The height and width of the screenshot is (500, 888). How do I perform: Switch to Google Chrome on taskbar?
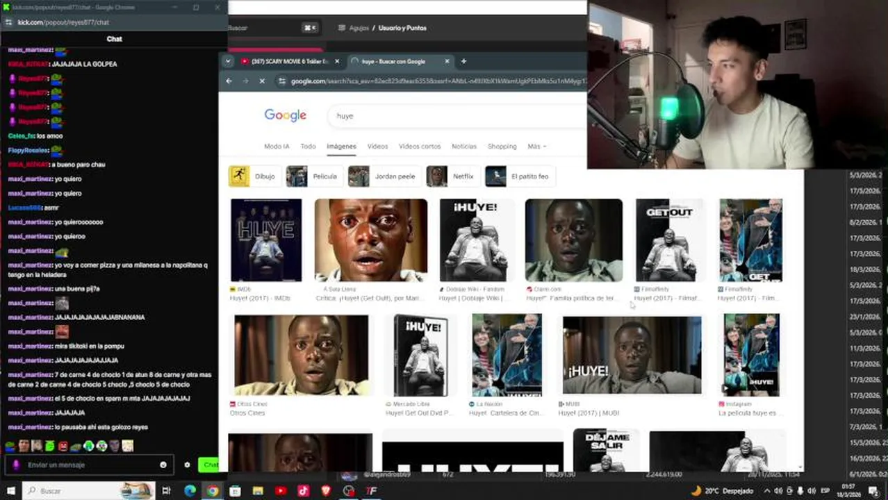point(213,491)
